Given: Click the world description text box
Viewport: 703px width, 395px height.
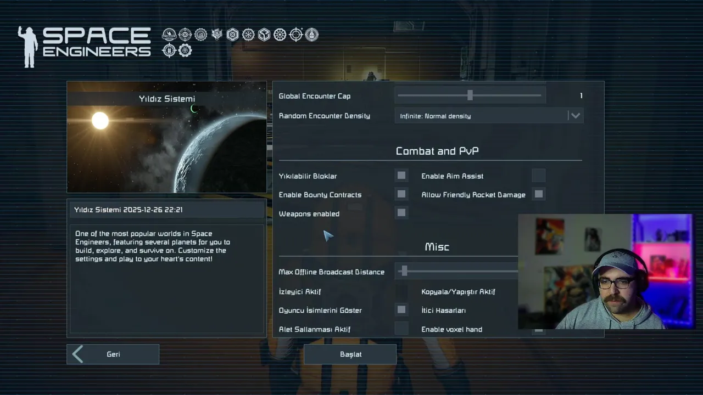Looking at the screenshot, I should tap(166, 279).
